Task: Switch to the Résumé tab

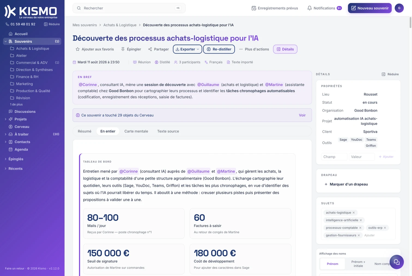Action: click(x=84, y=131)
